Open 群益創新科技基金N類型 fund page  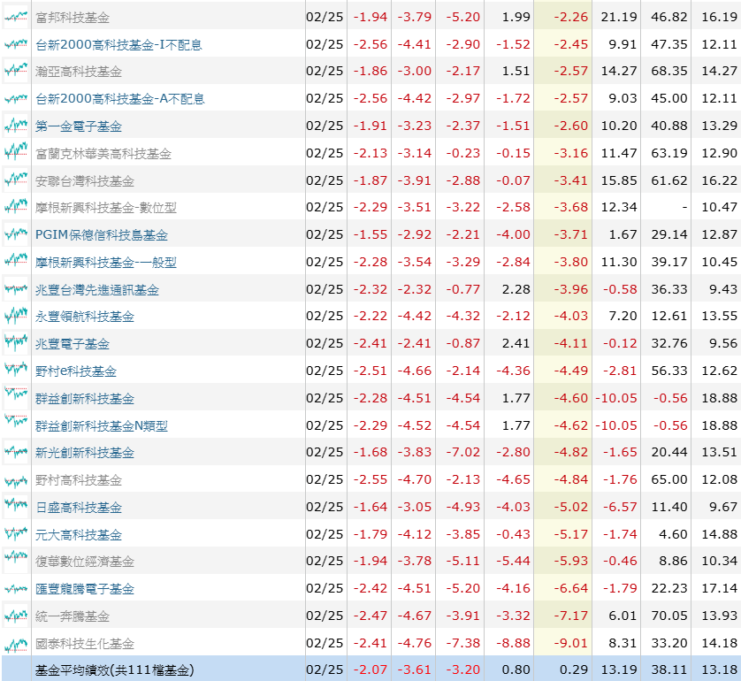pyautogui.click(x=102, y=425)
